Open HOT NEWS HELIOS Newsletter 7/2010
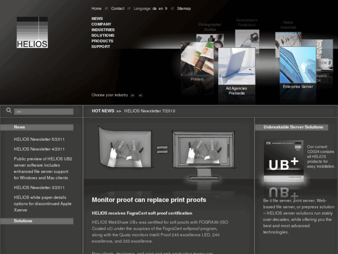Image resolution: width=338 pixels, height=254 pixels. tap(150, 111)
